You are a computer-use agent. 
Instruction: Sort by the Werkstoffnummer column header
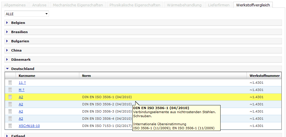(264, 76)
